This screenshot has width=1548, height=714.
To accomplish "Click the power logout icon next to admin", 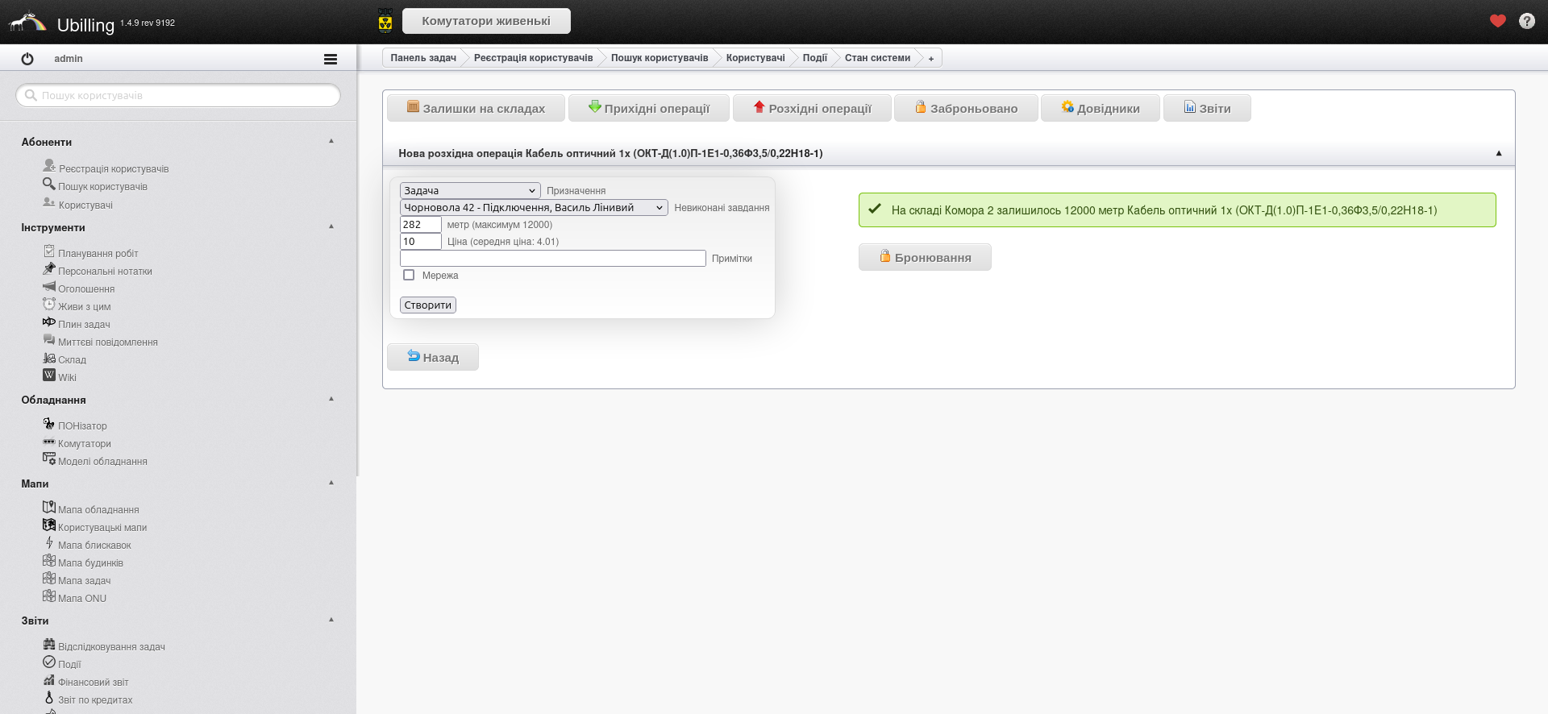I will pyautogui.click(x=27, y=59).
